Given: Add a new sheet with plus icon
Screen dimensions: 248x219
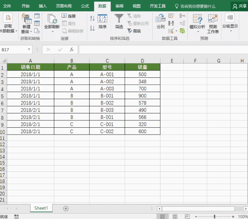Looking at the screenshot, I should 66,208.
